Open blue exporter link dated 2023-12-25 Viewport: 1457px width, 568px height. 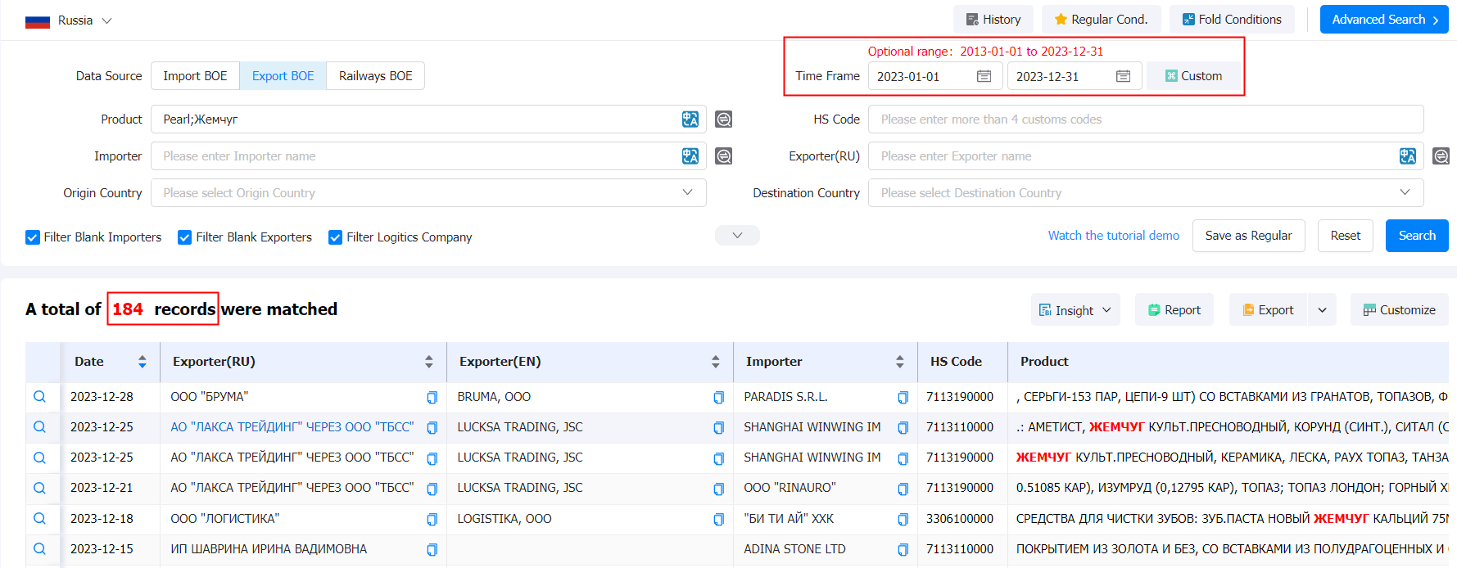coord(292,427)
